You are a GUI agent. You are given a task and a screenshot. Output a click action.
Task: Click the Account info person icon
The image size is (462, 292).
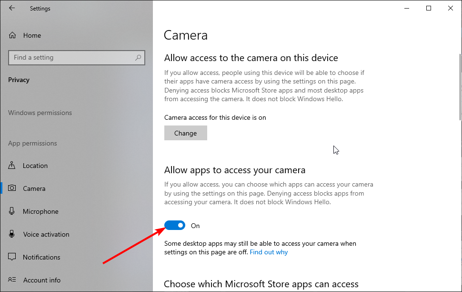12,280
